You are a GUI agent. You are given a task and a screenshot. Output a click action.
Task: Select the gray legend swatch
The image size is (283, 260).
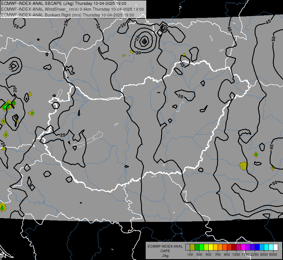[188, 247]
